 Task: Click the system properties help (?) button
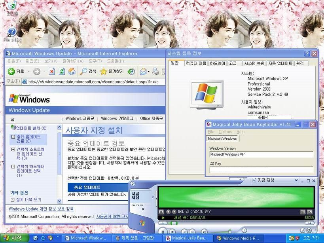(x=307, y=53)
